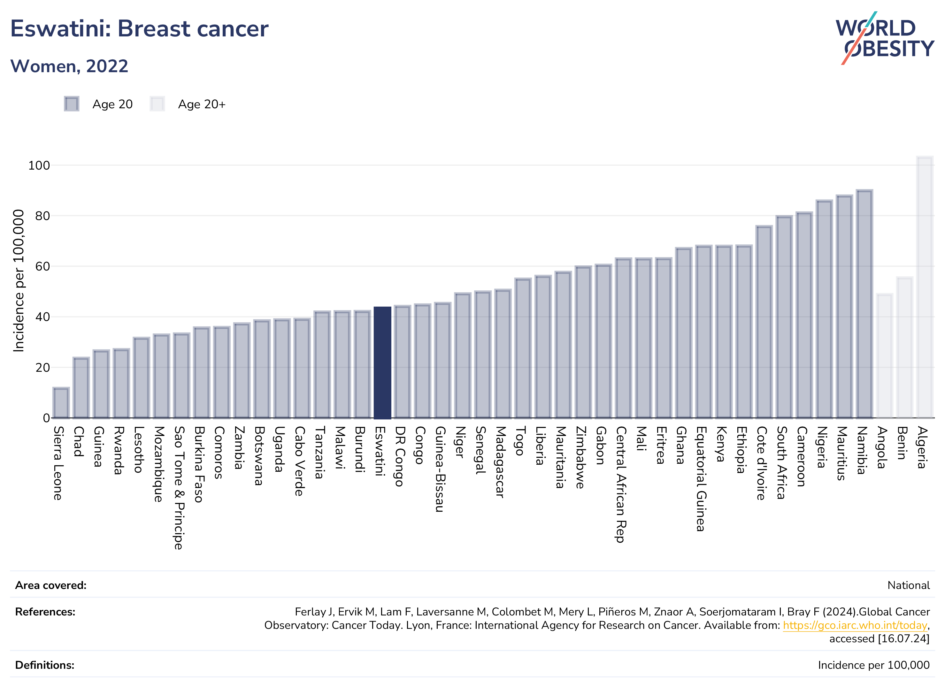The width and height of the screenshot is (945, 694).
Task: Click the Age 20+ legend label
Action: pyautogui.click(x=202, y=104)
